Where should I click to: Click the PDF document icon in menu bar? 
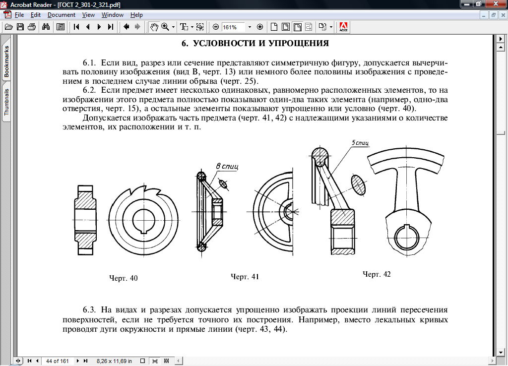(x=7, y=15)
